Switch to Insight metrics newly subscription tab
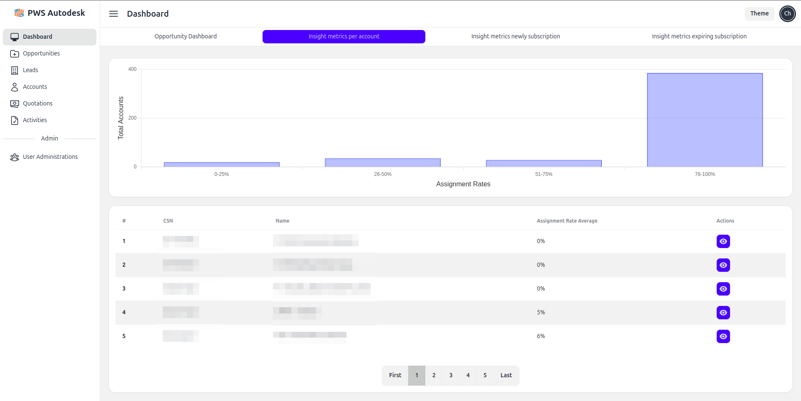 point(515,36)
